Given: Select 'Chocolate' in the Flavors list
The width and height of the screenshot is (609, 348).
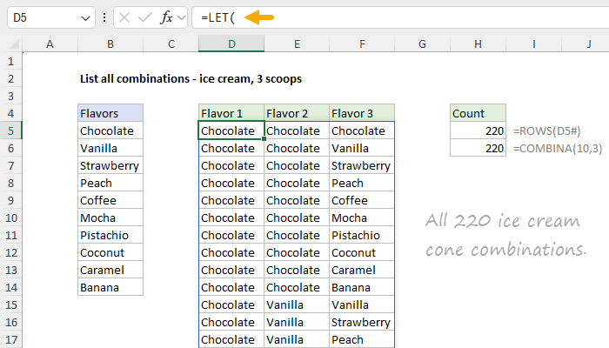Looking at the screenshot, I should pos(110,130).
